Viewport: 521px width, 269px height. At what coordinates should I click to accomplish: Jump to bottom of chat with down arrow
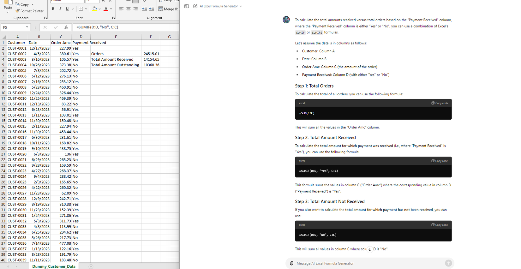click(x=370, y=249)
